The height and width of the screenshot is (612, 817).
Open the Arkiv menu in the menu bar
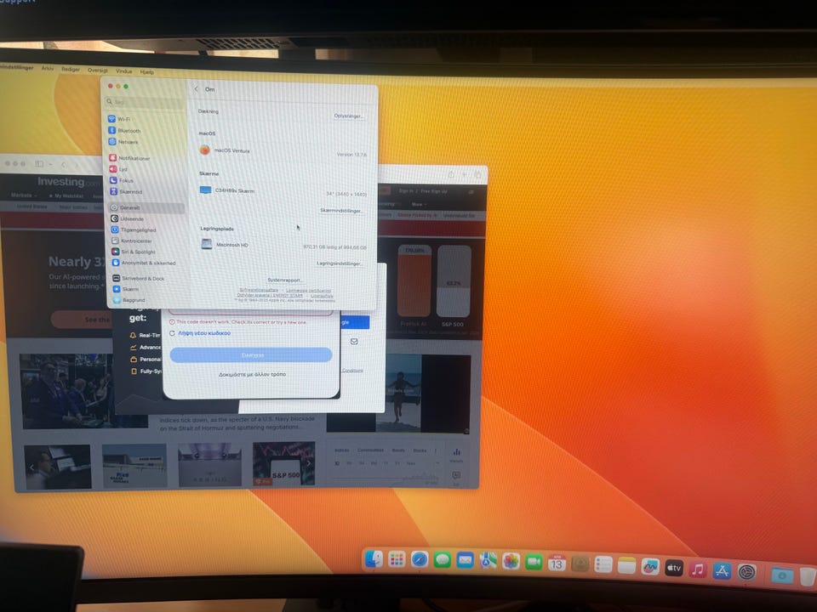(48, 68)
